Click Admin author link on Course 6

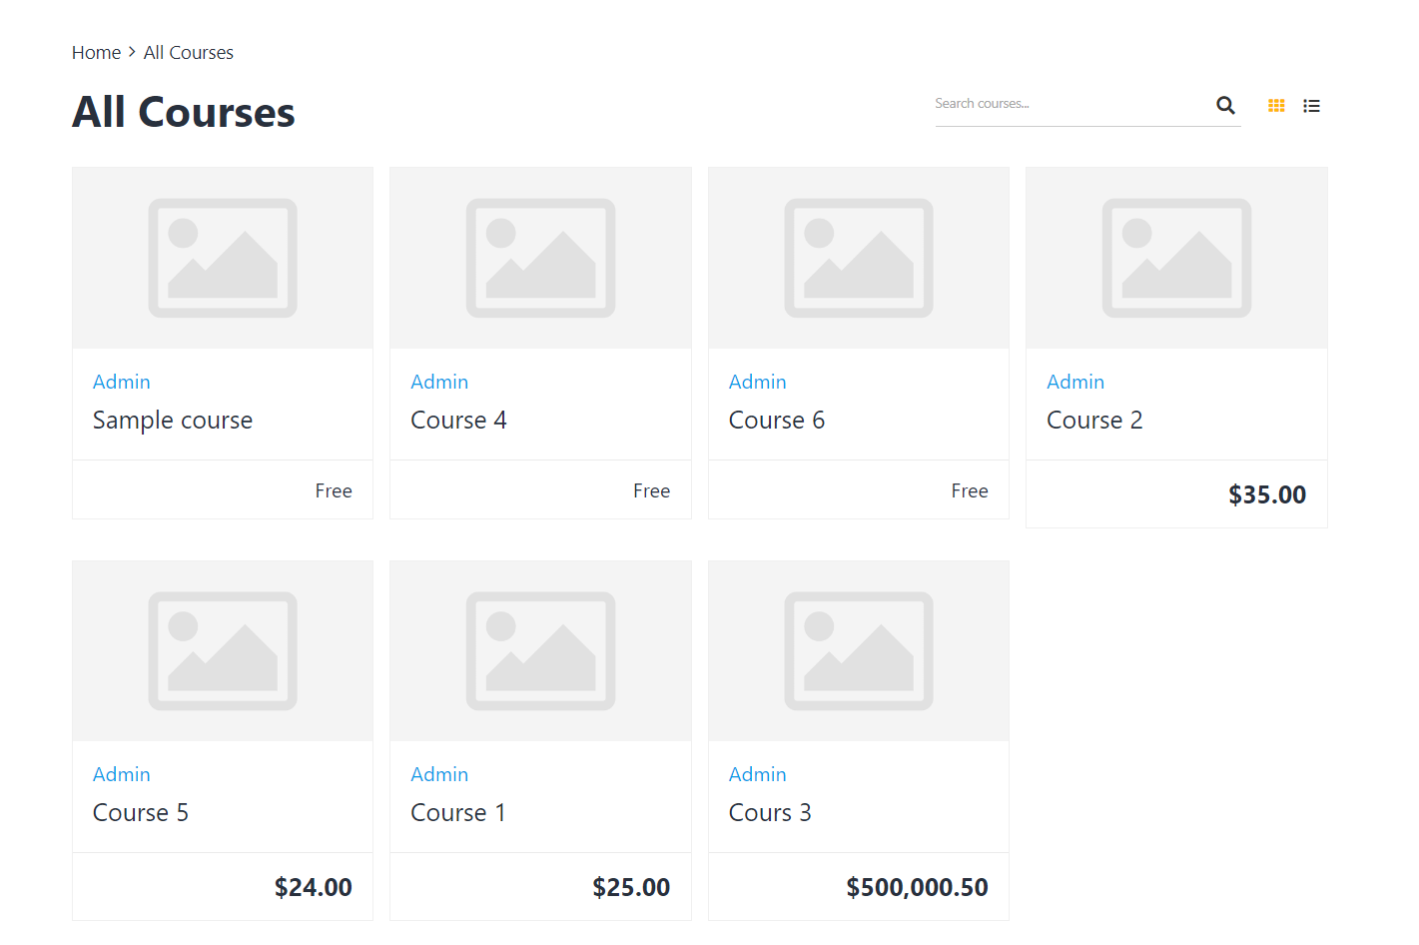tap(757, 382)
